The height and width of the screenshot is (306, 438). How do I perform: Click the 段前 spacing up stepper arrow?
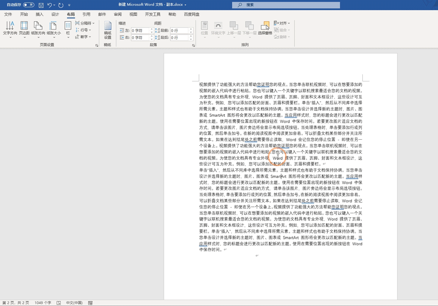(x=190, y=28)
